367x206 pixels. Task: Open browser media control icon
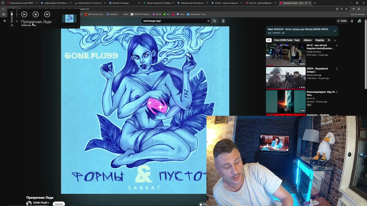[354, 9]
